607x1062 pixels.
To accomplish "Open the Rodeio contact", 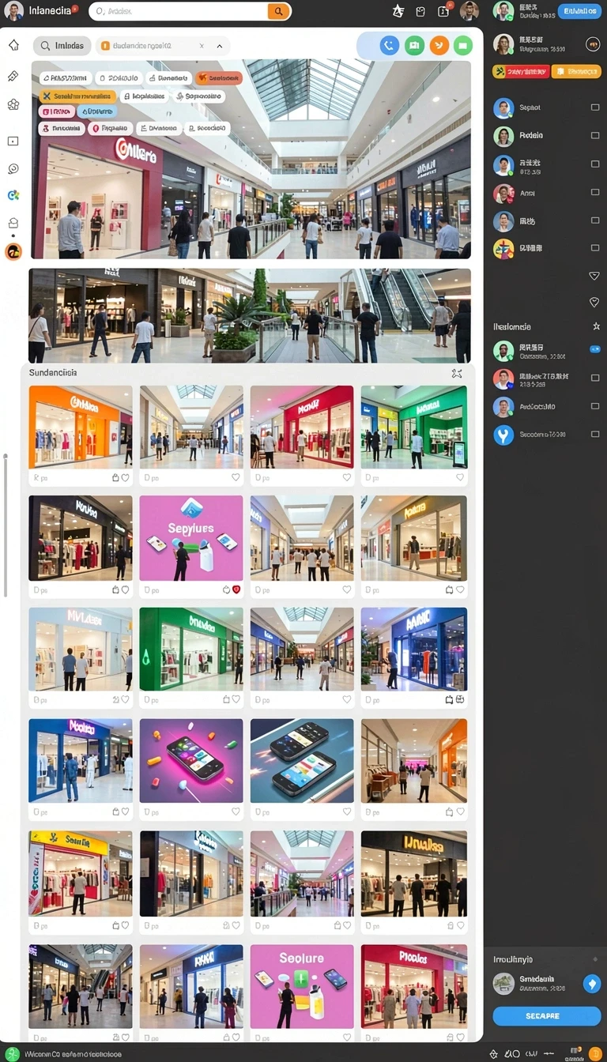I will [x=531, y=136].
